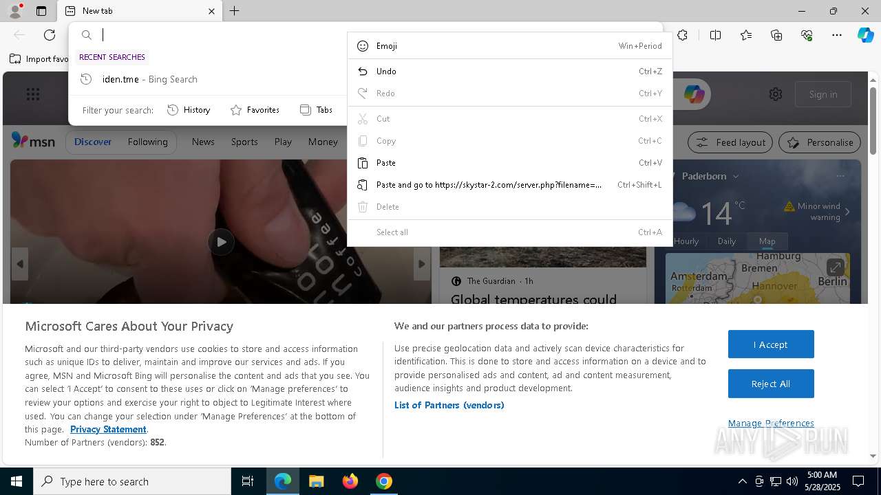
Task: Click the Windows taskbar search box
Action: point(132,481)
